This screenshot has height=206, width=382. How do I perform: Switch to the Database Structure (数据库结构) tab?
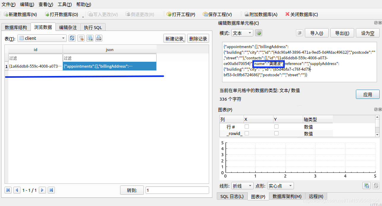16,28
